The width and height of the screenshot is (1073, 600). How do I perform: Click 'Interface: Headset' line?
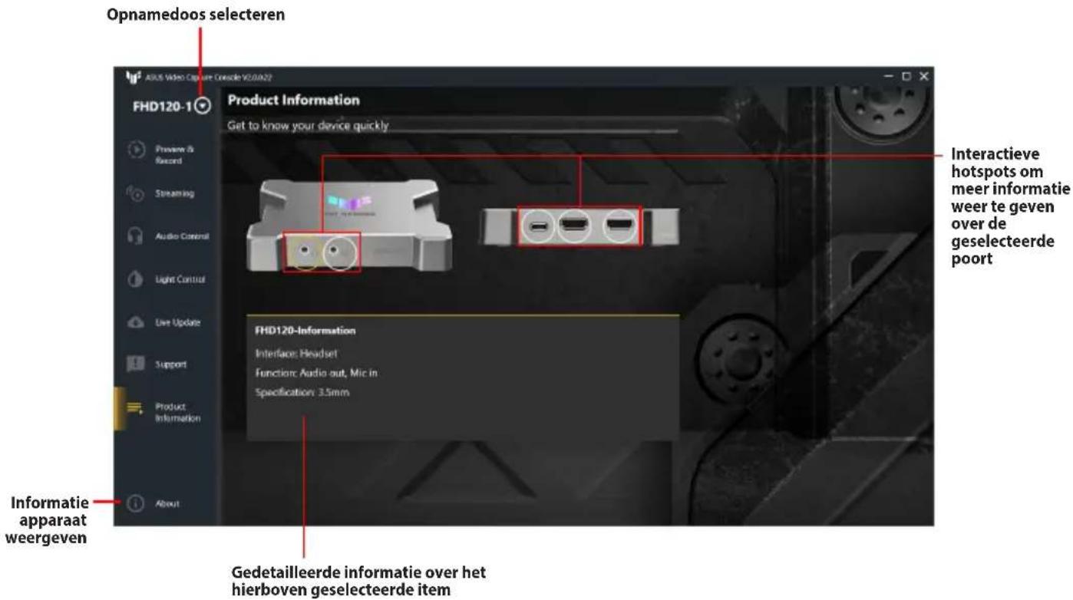(x=296, y=354)
